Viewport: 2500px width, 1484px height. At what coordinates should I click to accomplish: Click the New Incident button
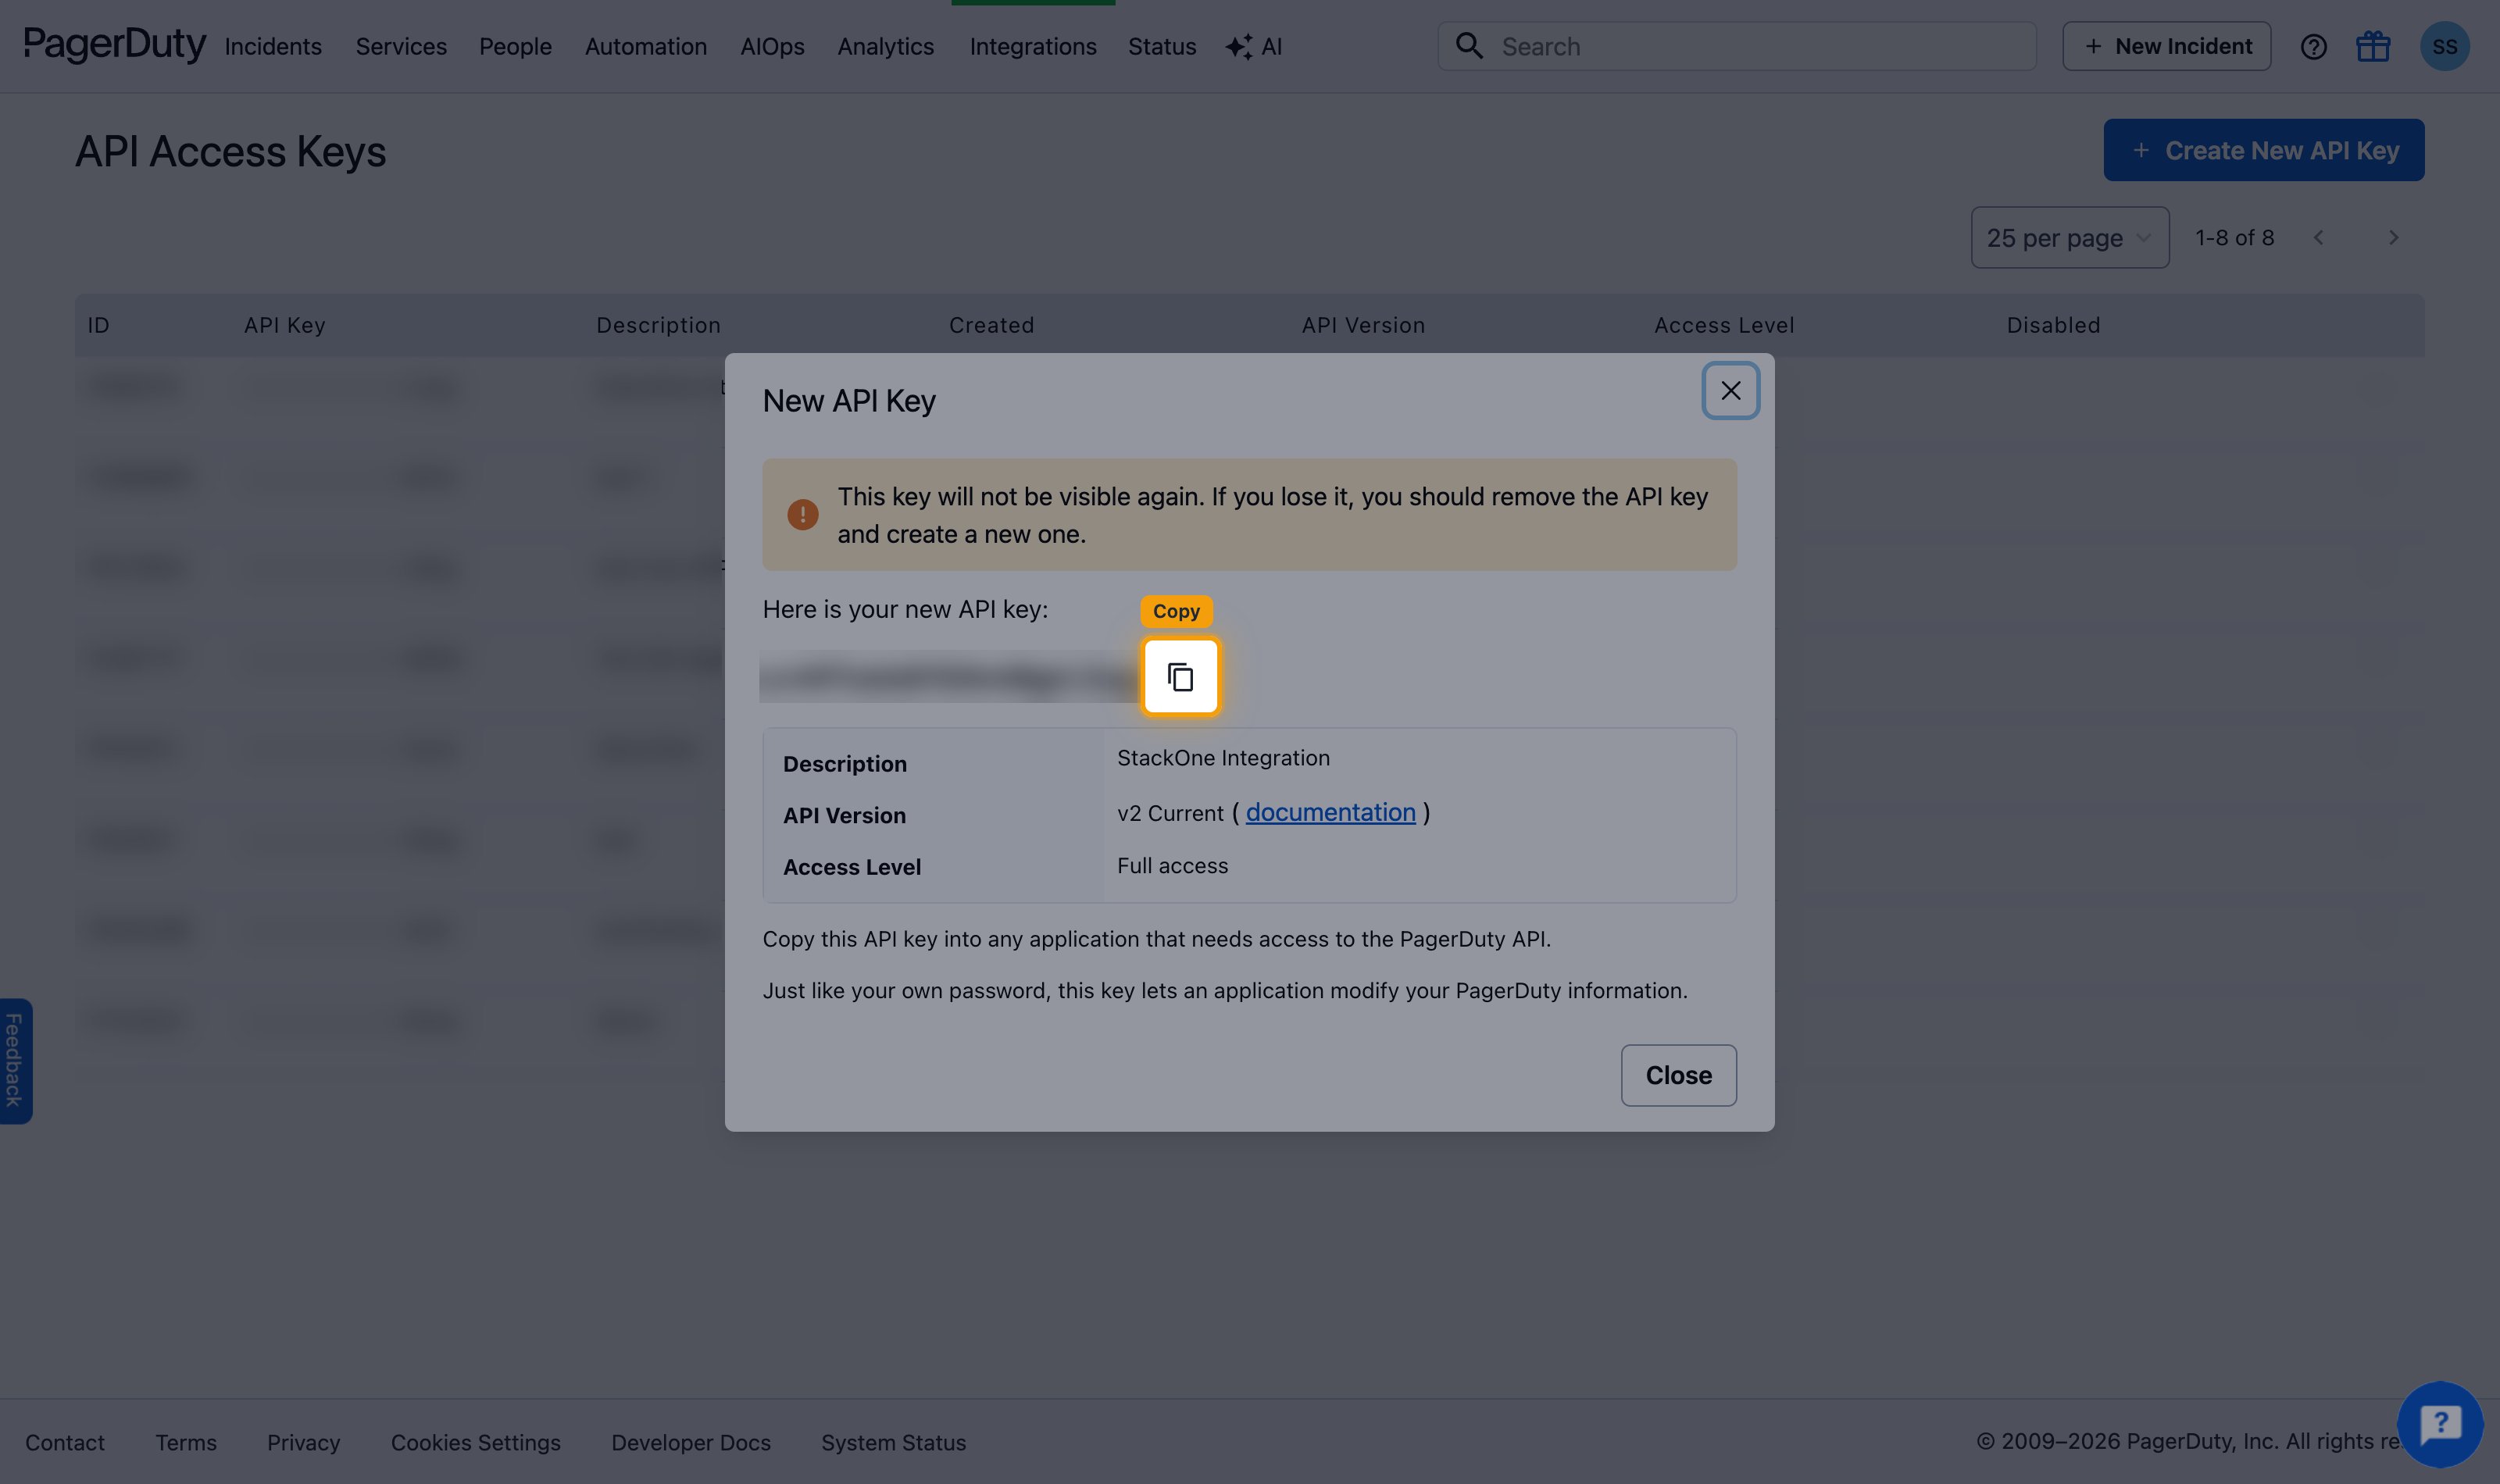[2166, 46]
